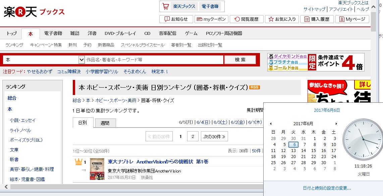Screen dimensions: 383x196
Task: Click the 検索 search button
Action: click(x=240, y=60)
